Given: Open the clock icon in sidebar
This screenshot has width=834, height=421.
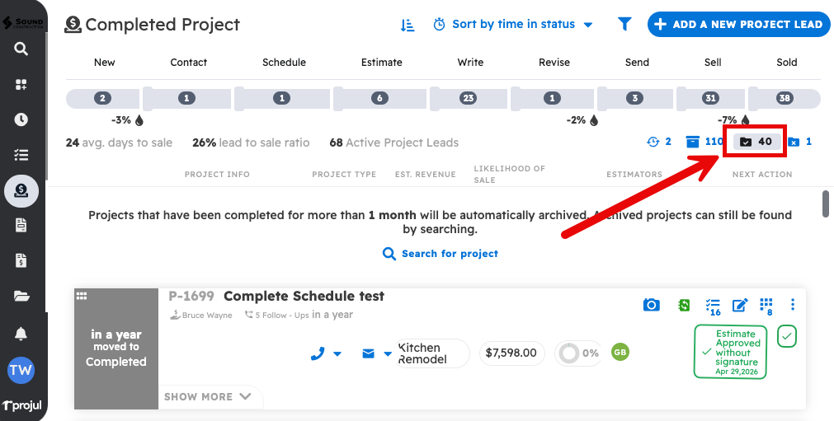Looking at the screenshot, I should pyautogui.click(x=21, y=119).
